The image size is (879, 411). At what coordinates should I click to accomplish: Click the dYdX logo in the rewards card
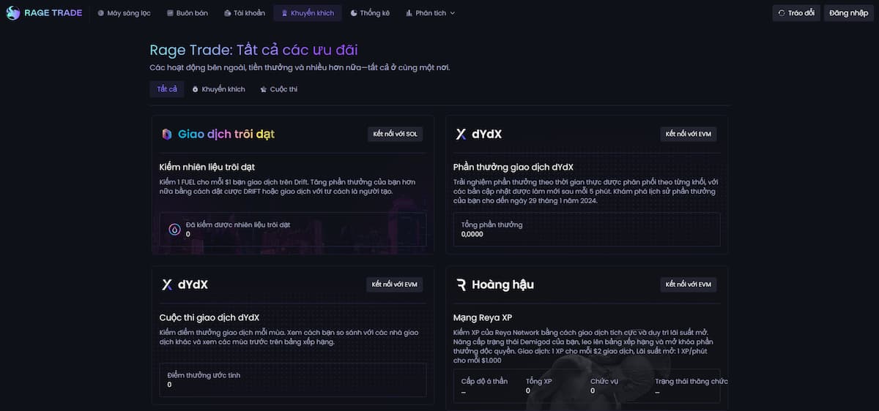tap(461, 135)
